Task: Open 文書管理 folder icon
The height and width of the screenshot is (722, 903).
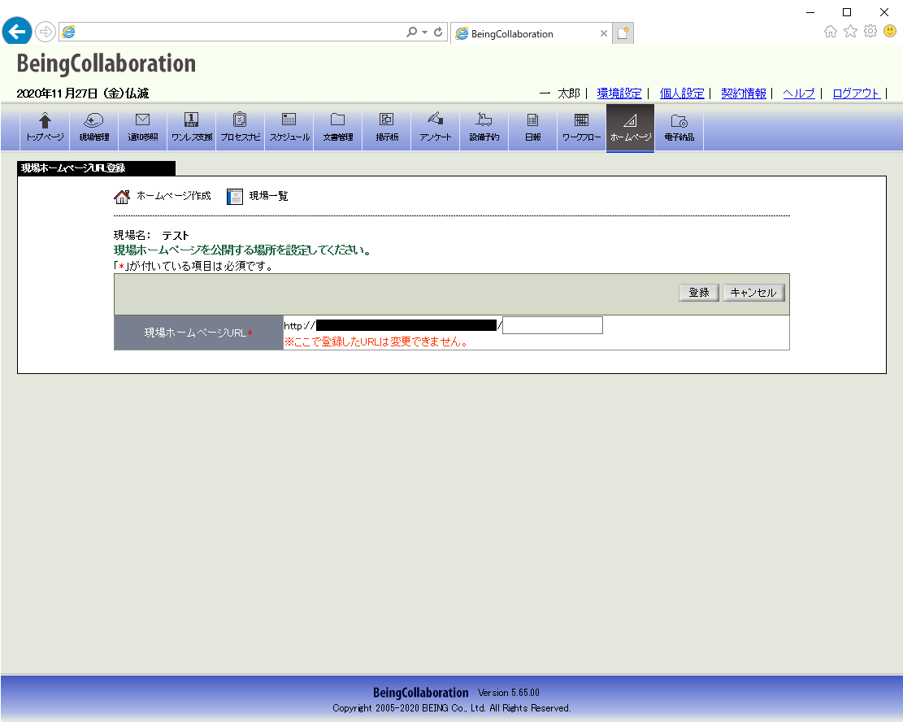Action: pos(338,128)
